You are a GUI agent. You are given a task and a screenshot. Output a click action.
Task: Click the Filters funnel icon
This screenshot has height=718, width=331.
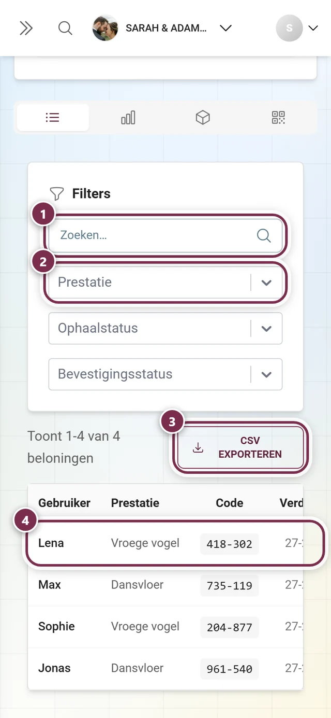(56, 194)
